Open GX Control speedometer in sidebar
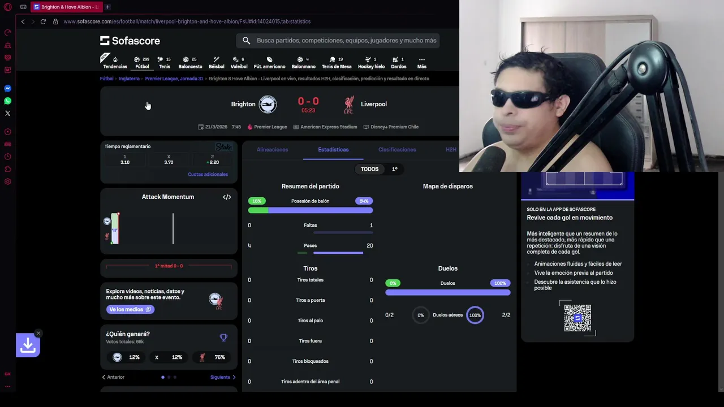 [x=8, y=32]
